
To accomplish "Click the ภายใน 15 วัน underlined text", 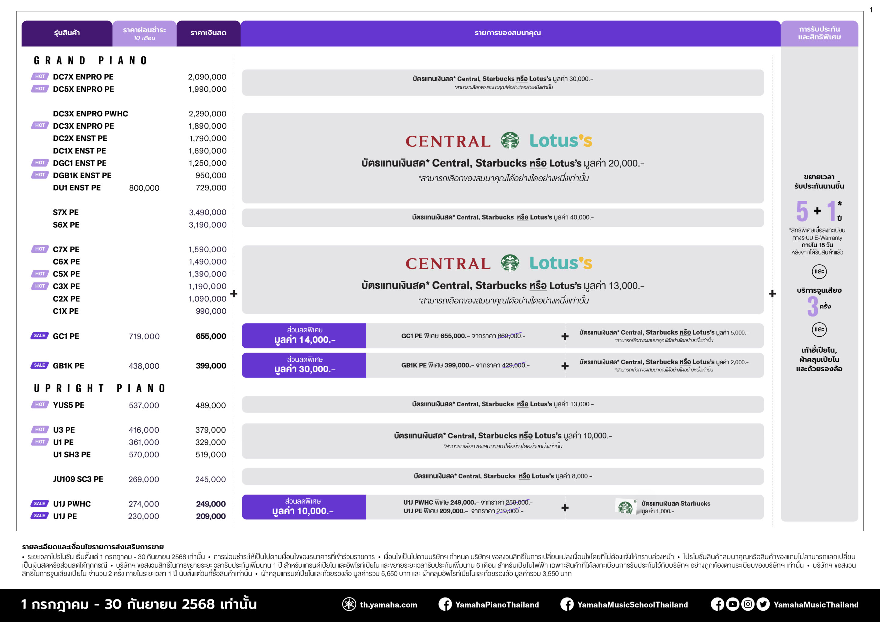I will coord(817,245).
